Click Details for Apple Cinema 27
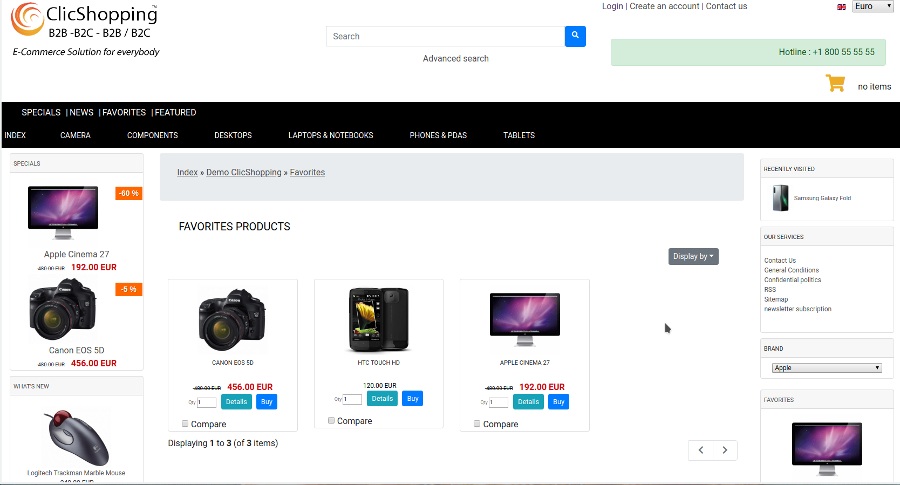This screenshot has width=900, height=485. pyautogui.click(x=528, y=402)
